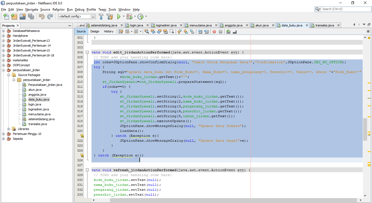
Task: Build the project using the hammer icon
Action: coord(101,16)
